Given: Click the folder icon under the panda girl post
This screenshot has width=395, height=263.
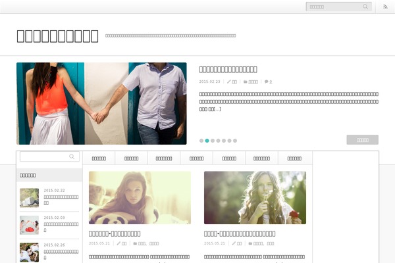Looking at the screenshot, I should [135, 243].
